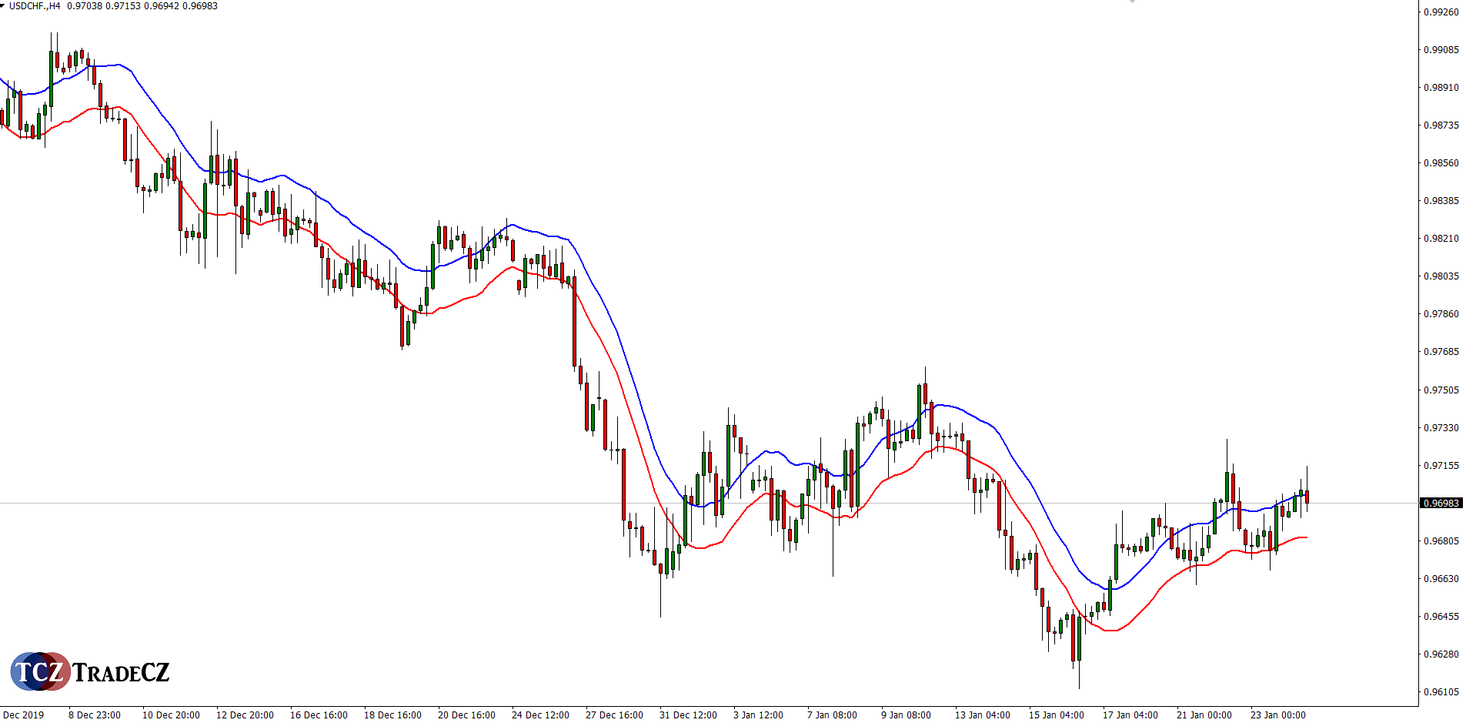Viewport: 1466px width, 723px height.
Task: Click the 24 Dec 12:00 time label
Action: tap(540, 715)
